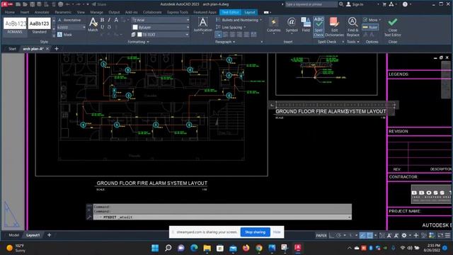
Task: Click the in-place text ruler
Action: [335, 105]
